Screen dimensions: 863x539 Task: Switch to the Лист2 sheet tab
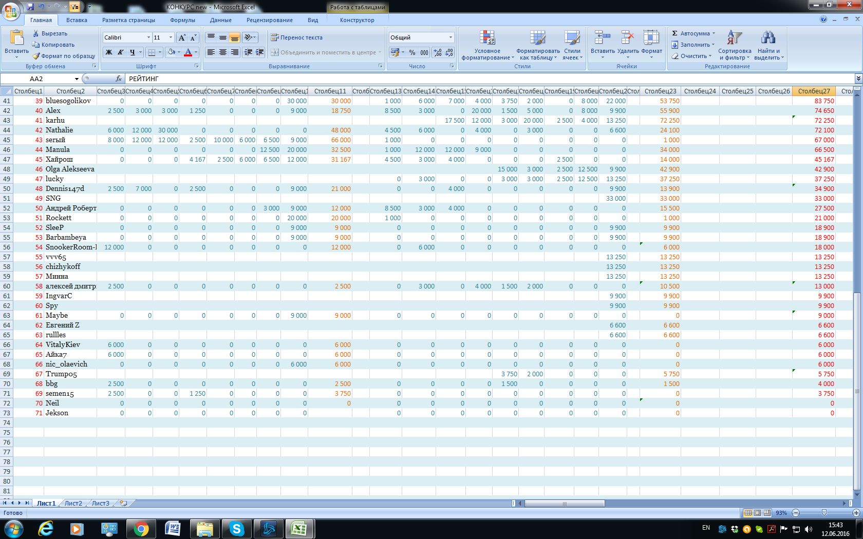click(73, 503)
